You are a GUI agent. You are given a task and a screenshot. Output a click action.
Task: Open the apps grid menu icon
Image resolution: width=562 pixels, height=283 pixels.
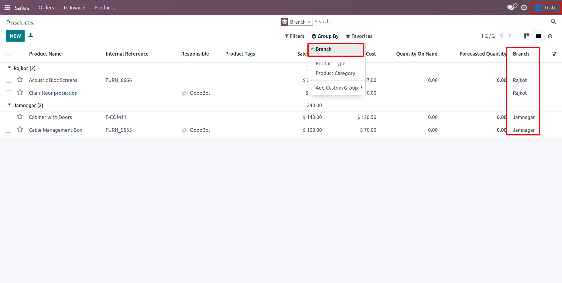coord(7,8)
